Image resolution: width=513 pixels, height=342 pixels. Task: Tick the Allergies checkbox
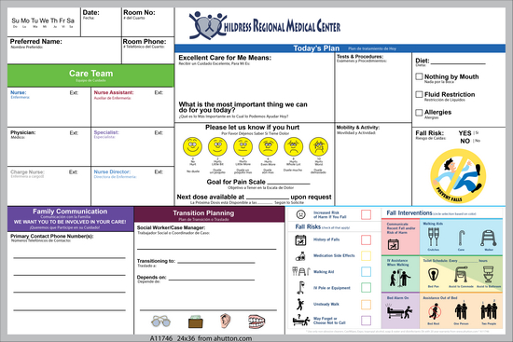pyautogui.click(x=419, y=113)
